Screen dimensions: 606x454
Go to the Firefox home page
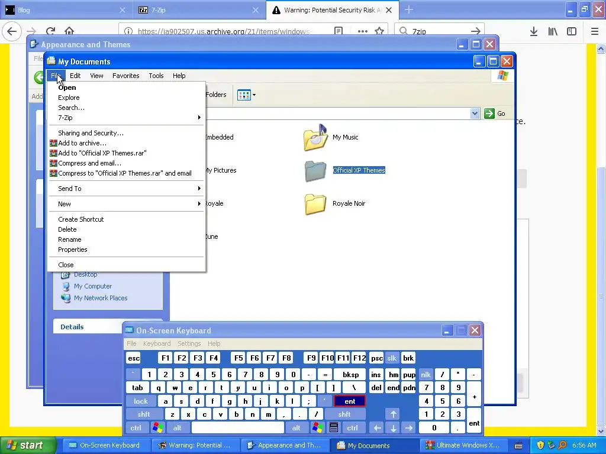(x=69, y=31)
